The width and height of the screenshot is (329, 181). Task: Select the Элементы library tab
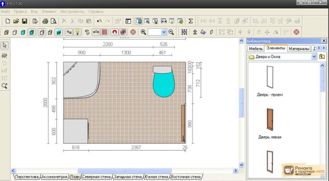(x=276, y=48)
